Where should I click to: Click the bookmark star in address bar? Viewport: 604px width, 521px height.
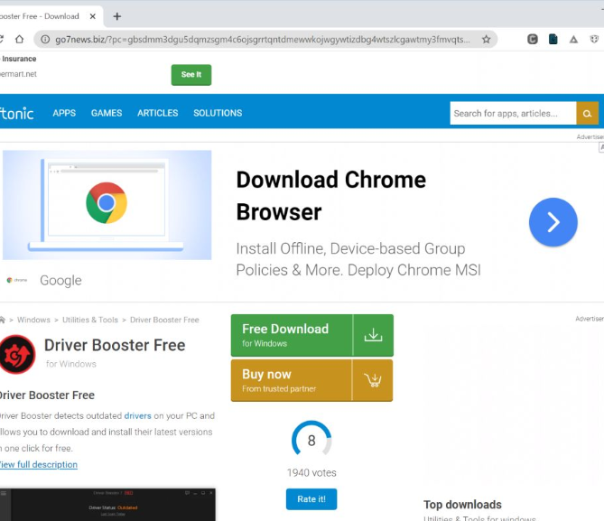click(487, 40)
